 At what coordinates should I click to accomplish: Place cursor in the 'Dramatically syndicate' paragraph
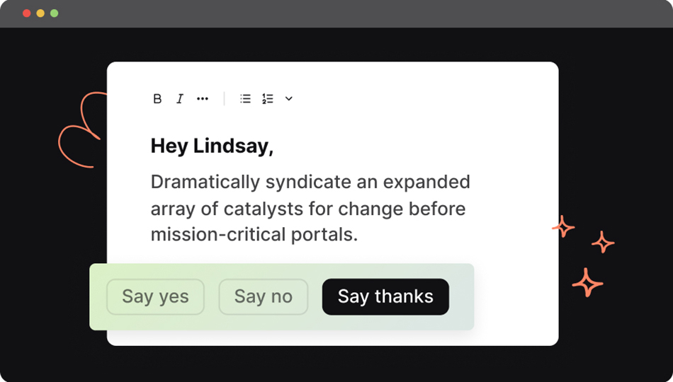tap(310, 183)
